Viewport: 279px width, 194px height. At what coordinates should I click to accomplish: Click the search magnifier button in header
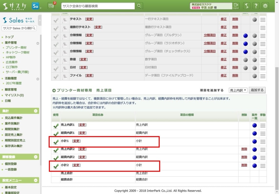pos(139,6)
